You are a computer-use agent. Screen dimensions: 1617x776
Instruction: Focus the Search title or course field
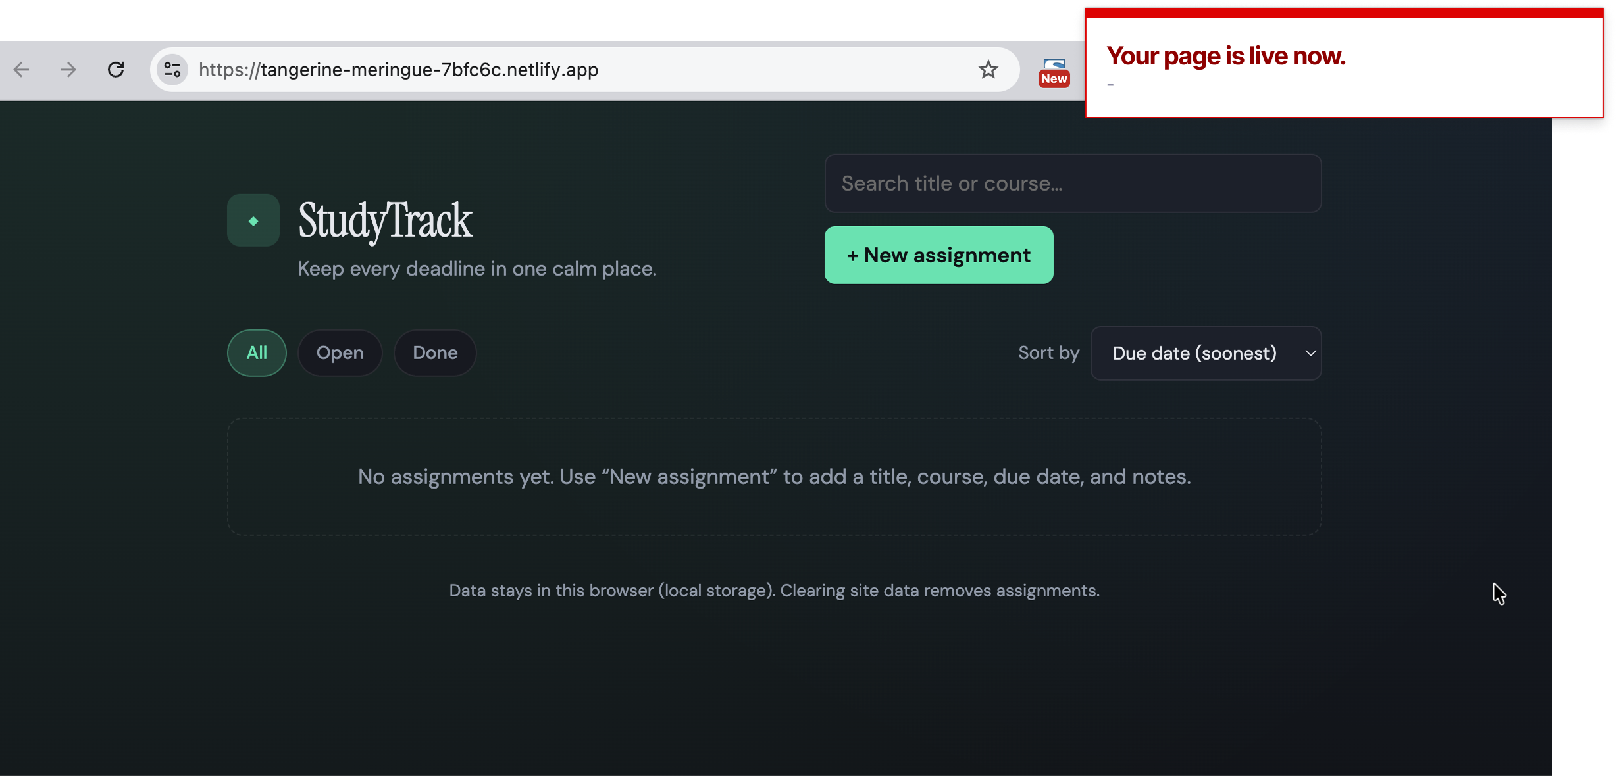point(1073,183)
